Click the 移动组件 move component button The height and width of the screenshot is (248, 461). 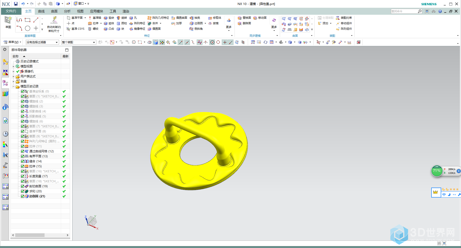tap(344, 23)
